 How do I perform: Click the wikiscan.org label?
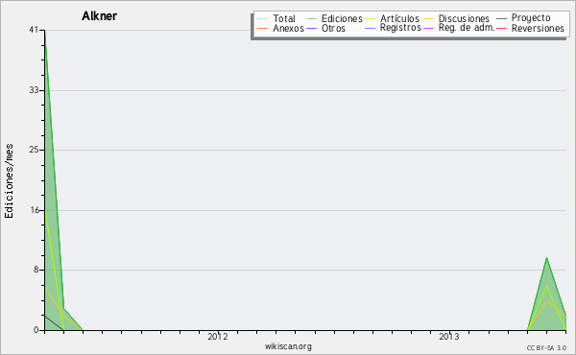point(288,346)
